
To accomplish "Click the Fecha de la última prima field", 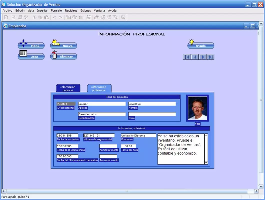I will click(67, 146).
